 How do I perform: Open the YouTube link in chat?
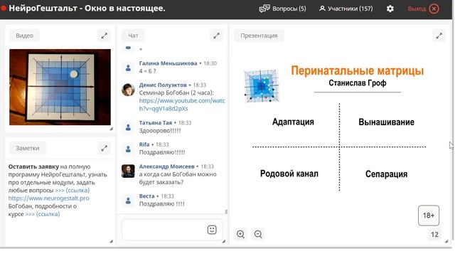click(182, 105)
